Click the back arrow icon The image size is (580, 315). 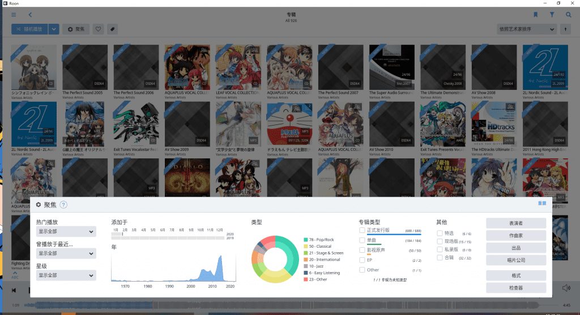pos(30,15)
